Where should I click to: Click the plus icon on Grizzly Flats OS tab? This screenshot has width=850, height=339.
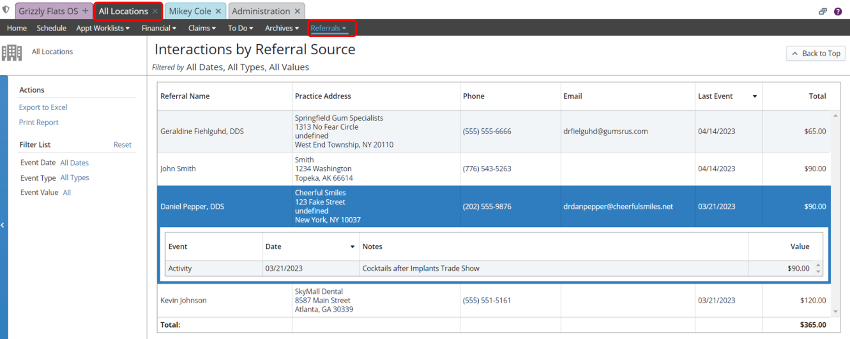point(85,11)
